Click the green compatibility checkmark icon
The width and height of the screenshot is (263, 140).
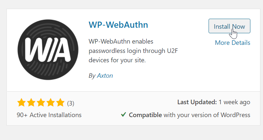123,115
